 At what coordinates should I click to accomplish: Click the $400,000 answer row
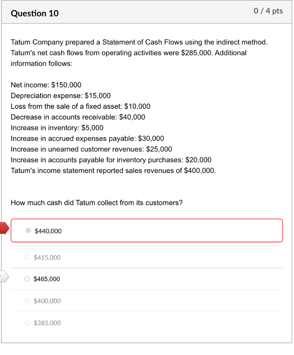click(x=146, y=301)
